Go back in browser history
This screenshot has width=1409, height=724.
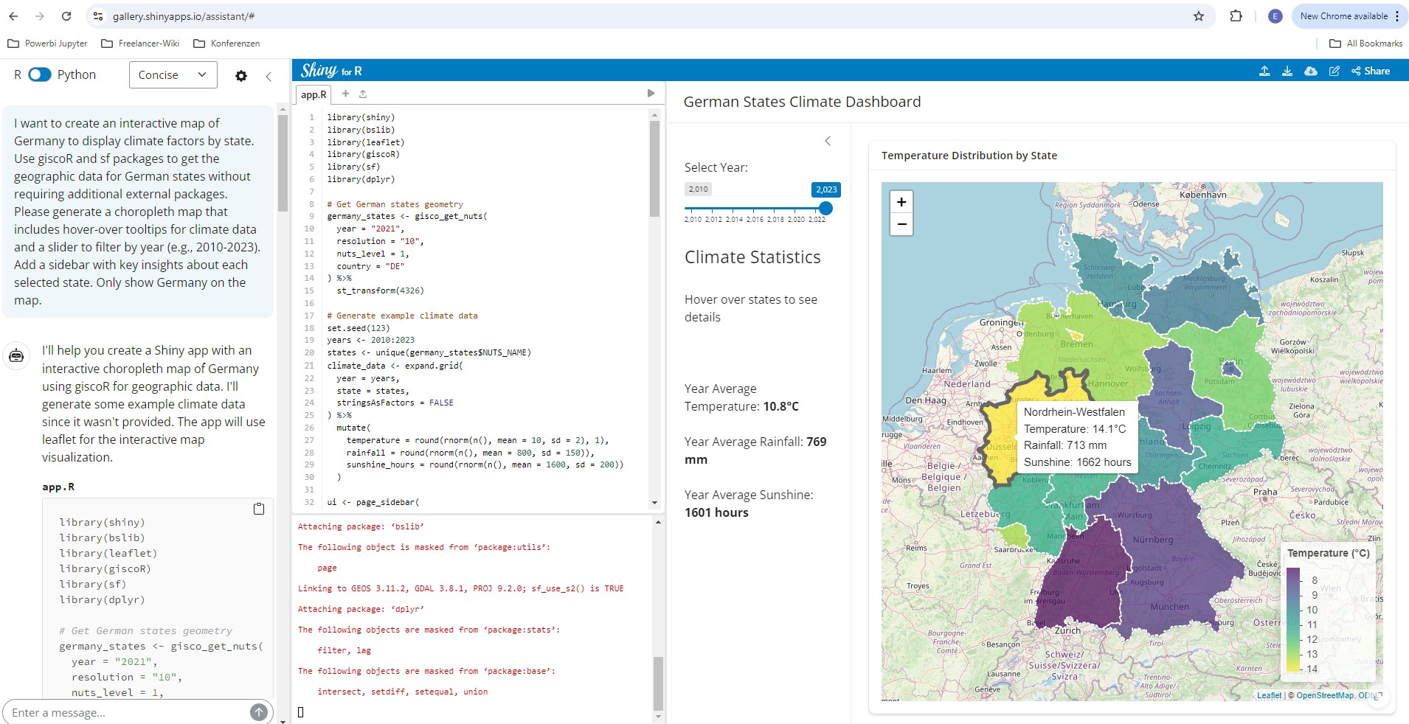pyautogui.click(x=13, y=16)
